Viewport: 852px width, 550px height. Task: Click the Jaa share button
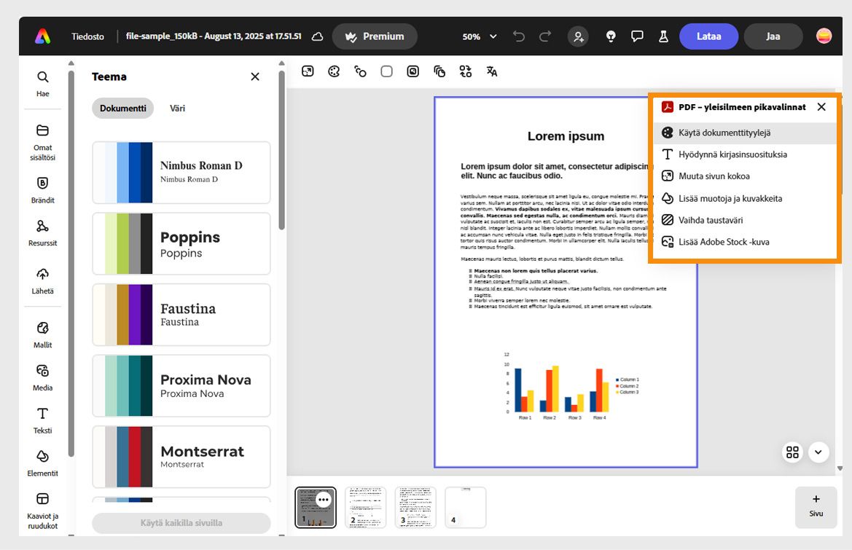(x=773, y=36)
